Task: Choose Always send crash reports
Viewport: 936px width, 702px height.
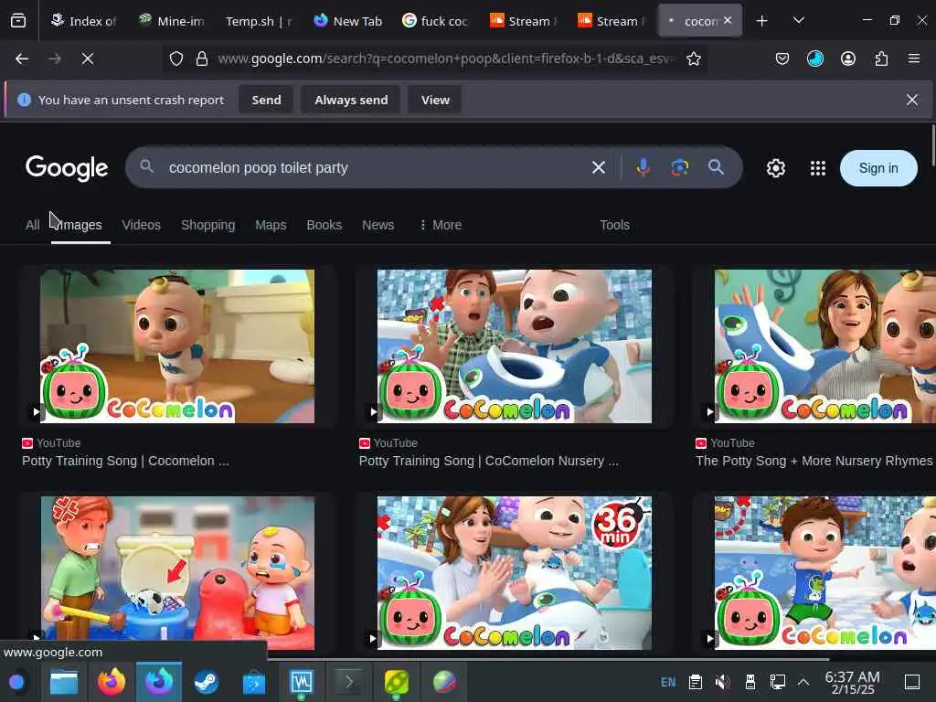Action: 351,100
